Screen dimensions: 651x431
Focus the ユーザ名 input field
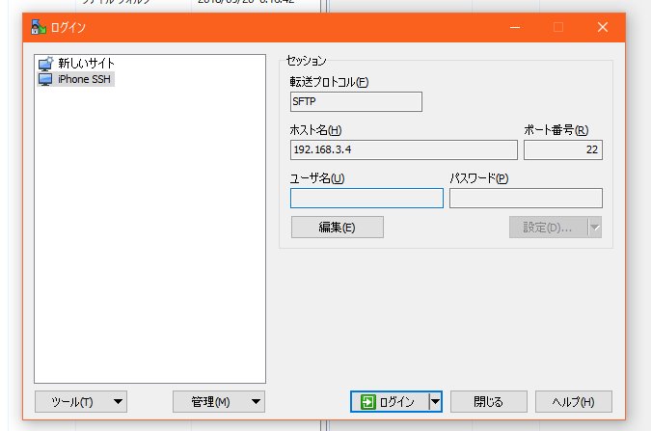click(367, 198)
